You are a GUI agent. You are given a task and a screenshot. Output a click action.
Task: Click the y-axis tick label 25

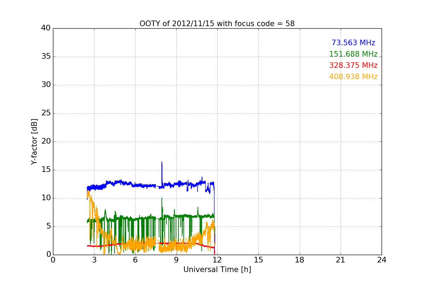click(46, 113)
